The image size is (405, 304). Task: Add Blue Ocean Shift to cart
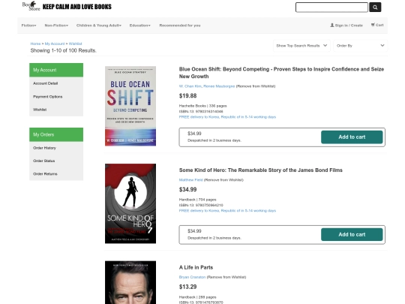point(352,137)
